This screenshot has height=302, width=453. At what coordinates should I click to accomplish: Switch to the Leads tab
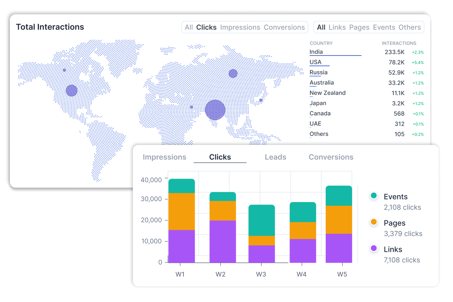click(276, 157)
